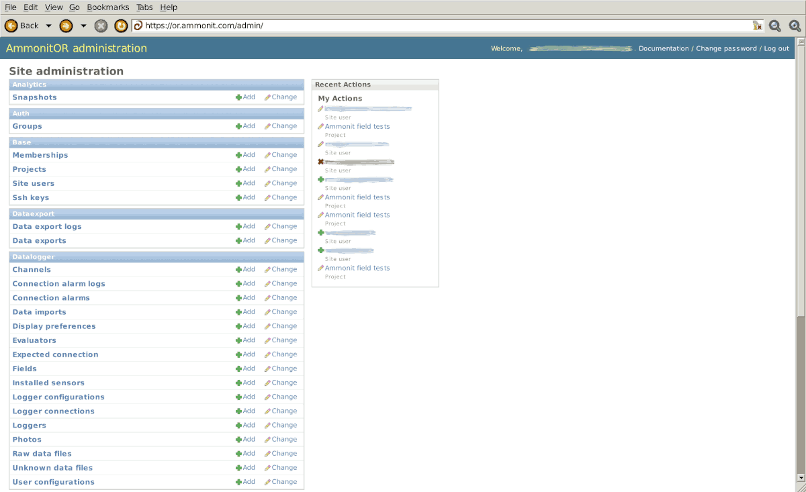Open the View menu
Viewport: 806px width, 492px height.
(54, 7)
